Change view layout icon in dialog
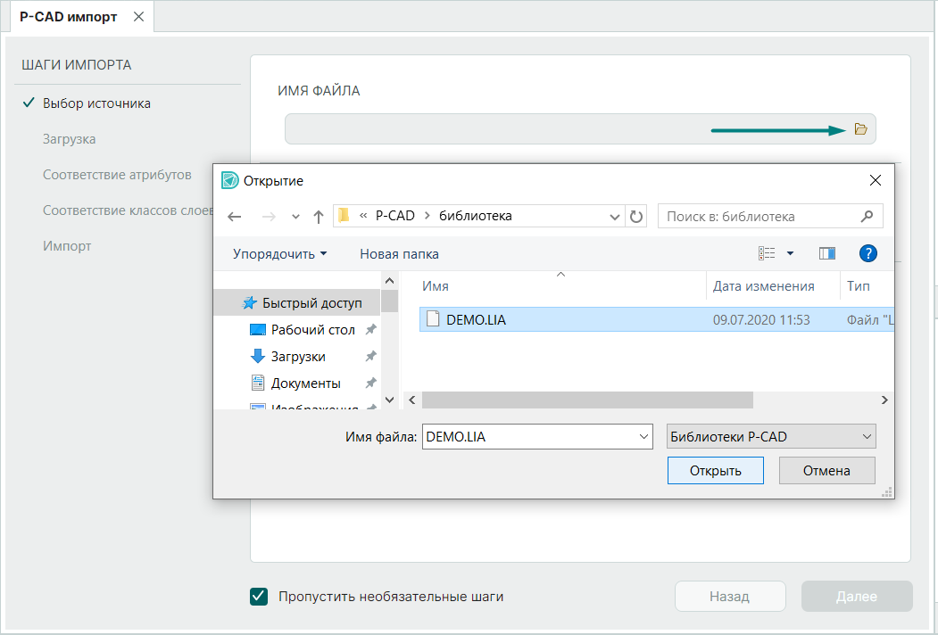The image size is (938, 635). pyautogui.click(x=767, y=254)
